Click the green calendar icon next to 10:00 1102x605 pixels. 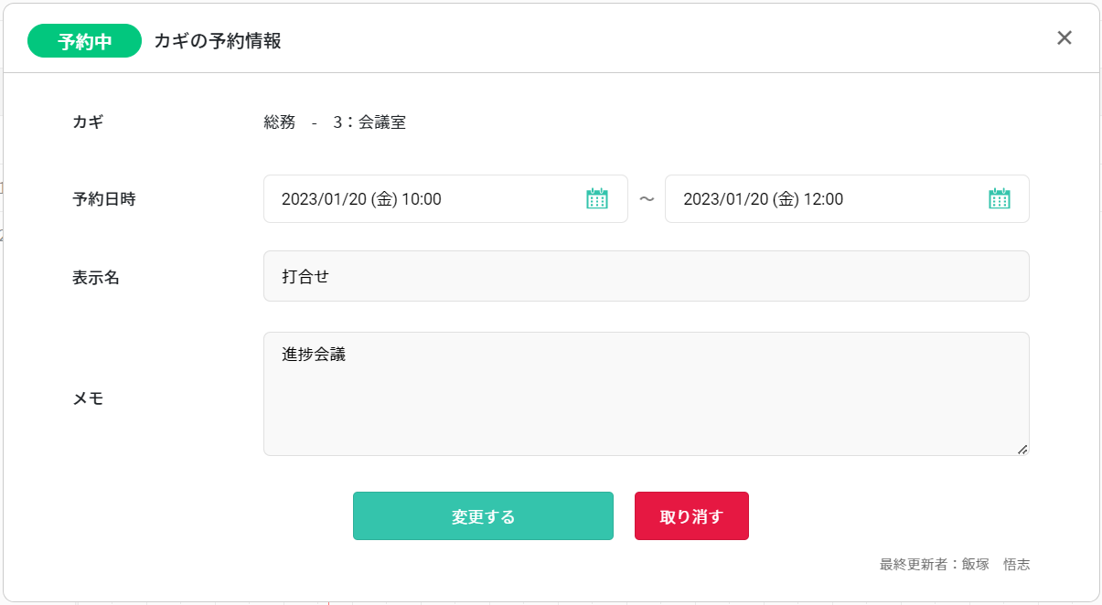tap(597, 198)
